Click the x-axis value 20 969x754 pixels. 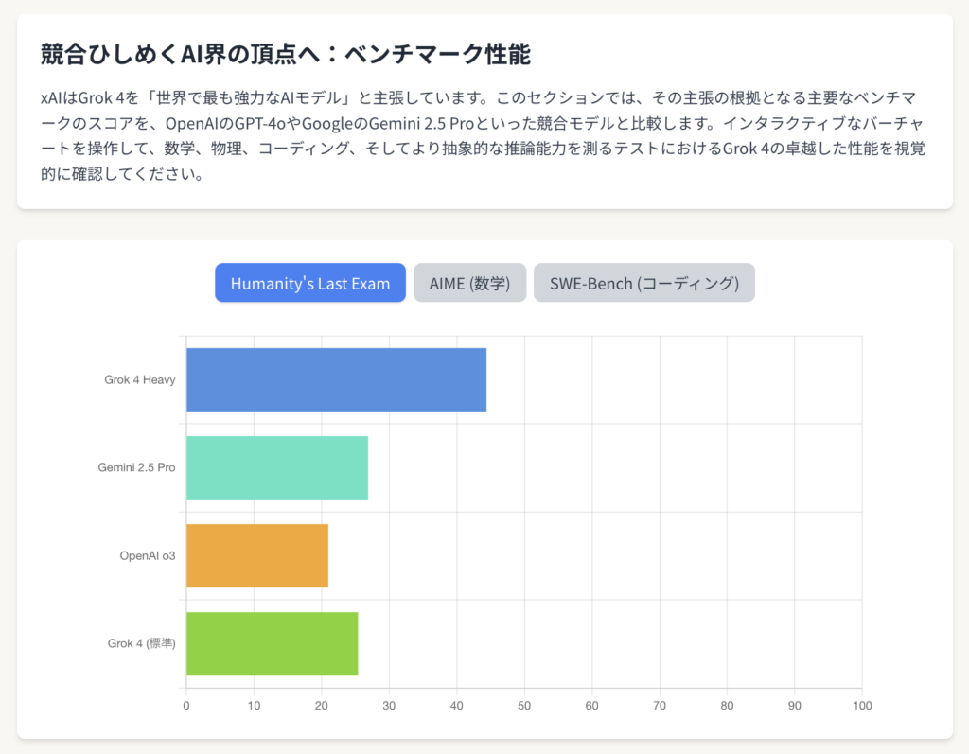(x=322, y=706)
